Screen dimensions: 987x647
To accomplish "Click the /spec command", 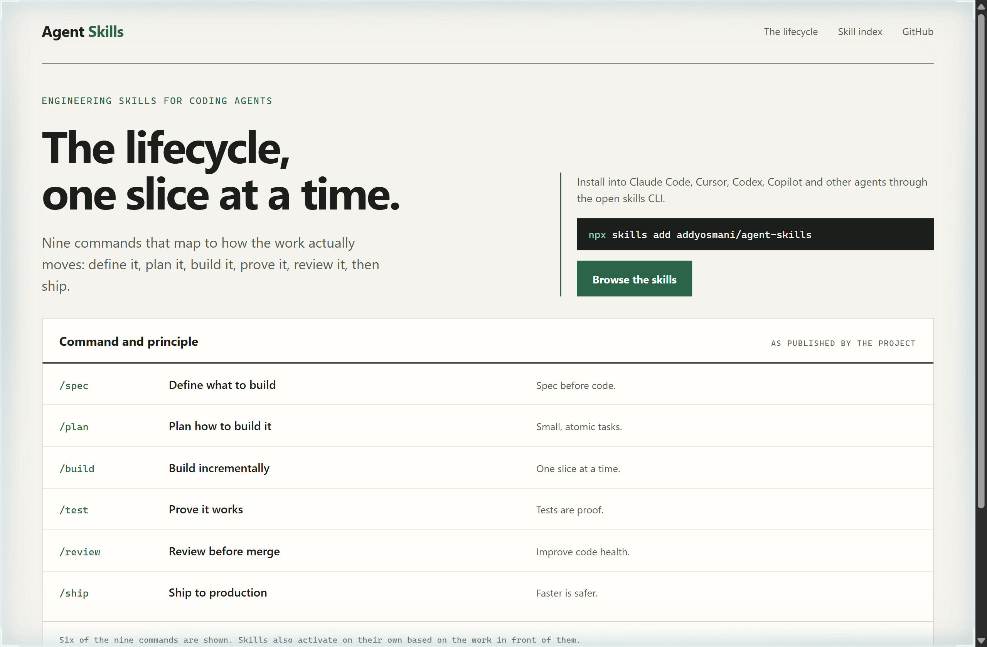I will [74, 386].
